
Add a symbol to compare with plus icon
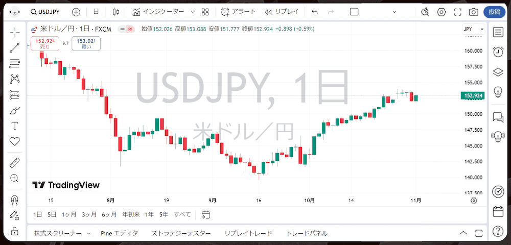76,12
